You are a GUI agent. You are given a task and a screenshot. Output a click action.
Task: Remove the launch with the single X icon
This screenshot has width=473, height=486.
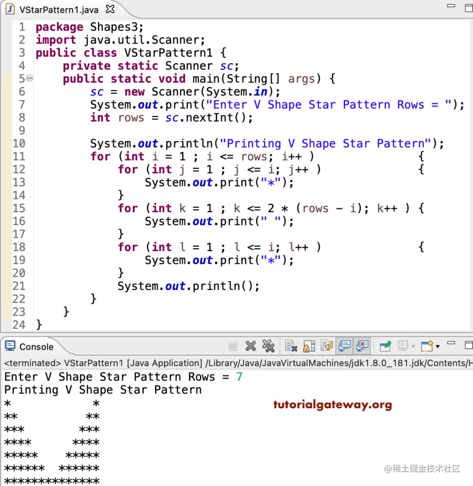(250, 346)
